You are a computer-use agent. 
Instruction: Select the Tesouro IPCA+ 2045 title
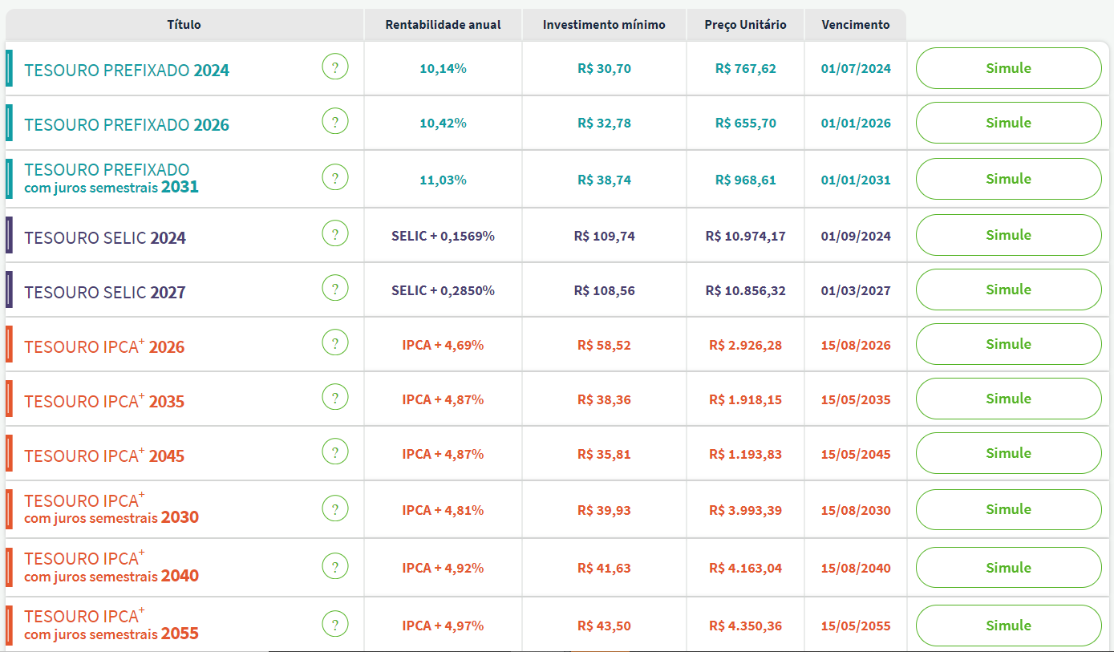click(x=104, y=456)
